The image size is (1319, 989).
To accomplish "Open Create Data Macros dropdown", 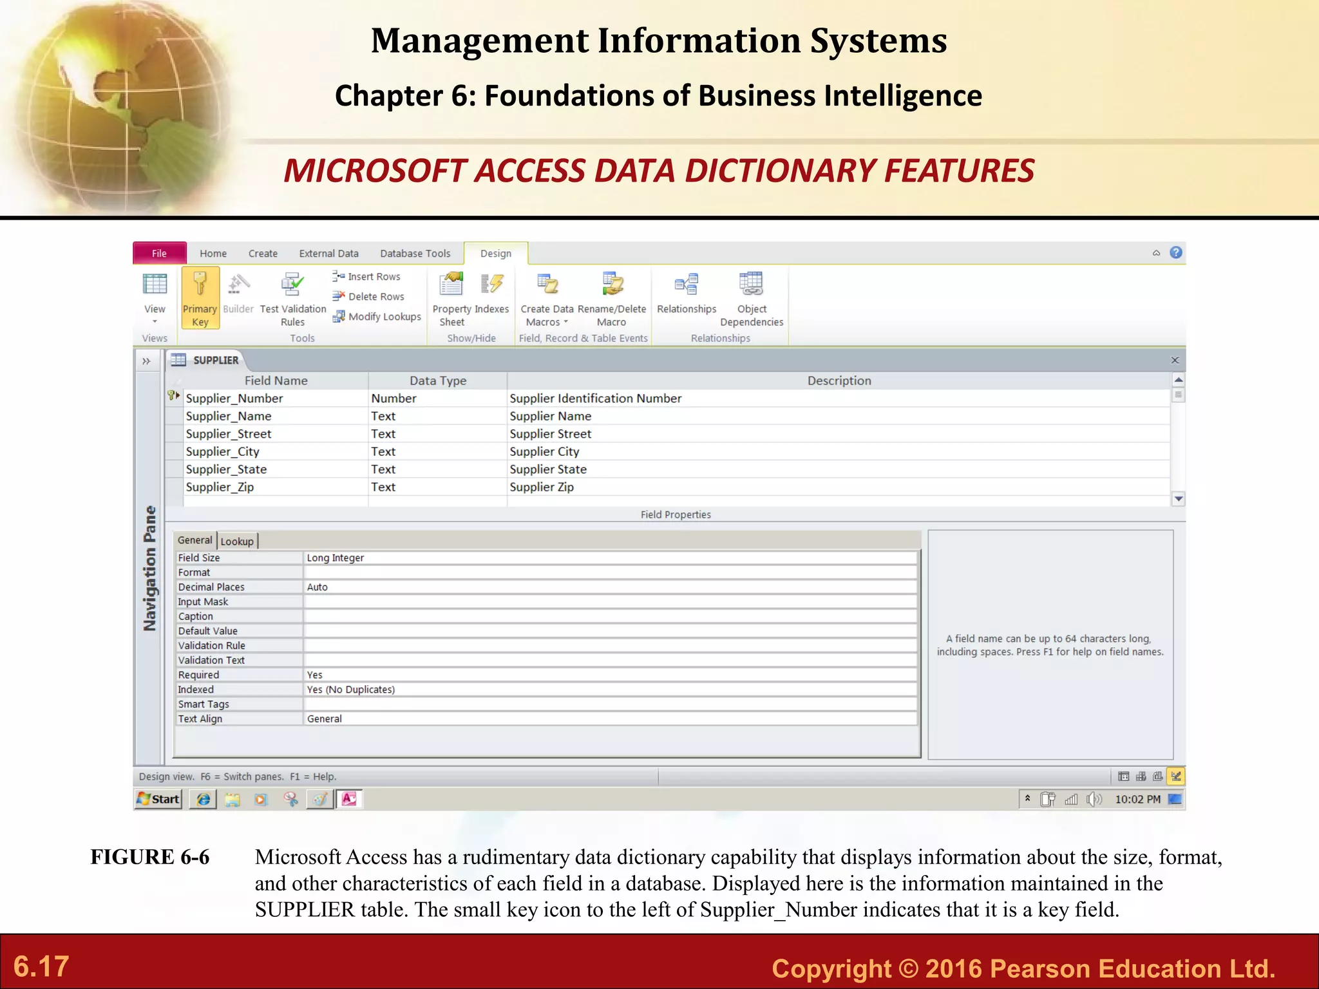I will [x=547, y=298].
